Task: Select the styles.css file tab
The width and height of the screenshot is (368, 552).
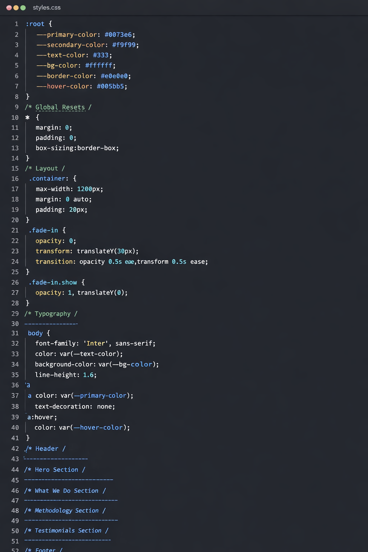Action: [47, 8]
